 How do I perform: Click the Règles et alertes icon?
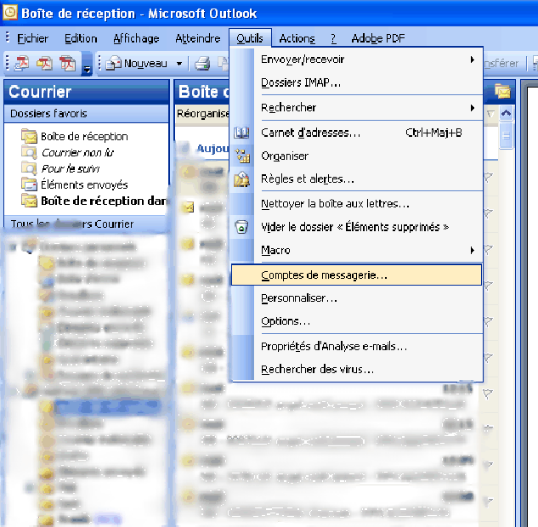click(242, 179)
